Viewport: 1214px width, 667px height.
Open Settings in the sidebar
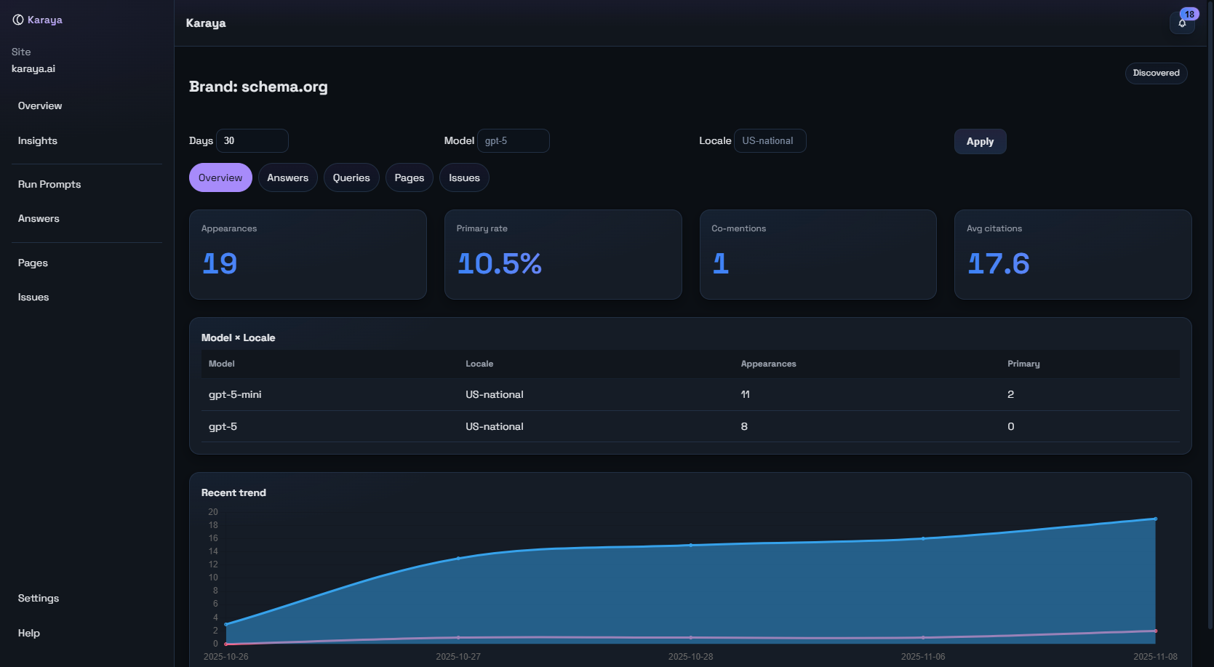pyautogui.click(x=39, y=598)
